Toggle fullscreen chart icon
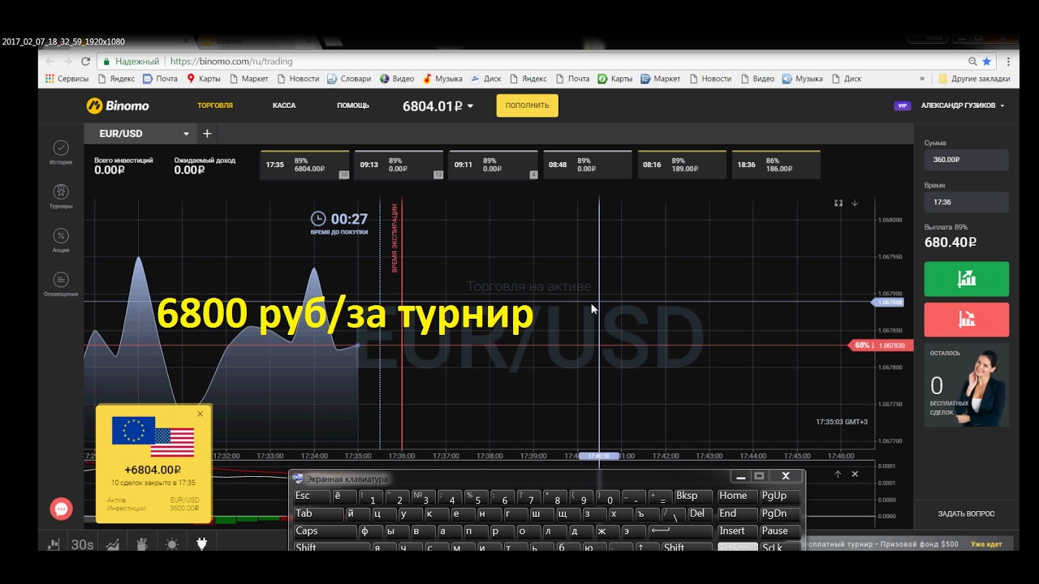The image size is (1039, 584). pyautogui.click(x=839, y=203)
